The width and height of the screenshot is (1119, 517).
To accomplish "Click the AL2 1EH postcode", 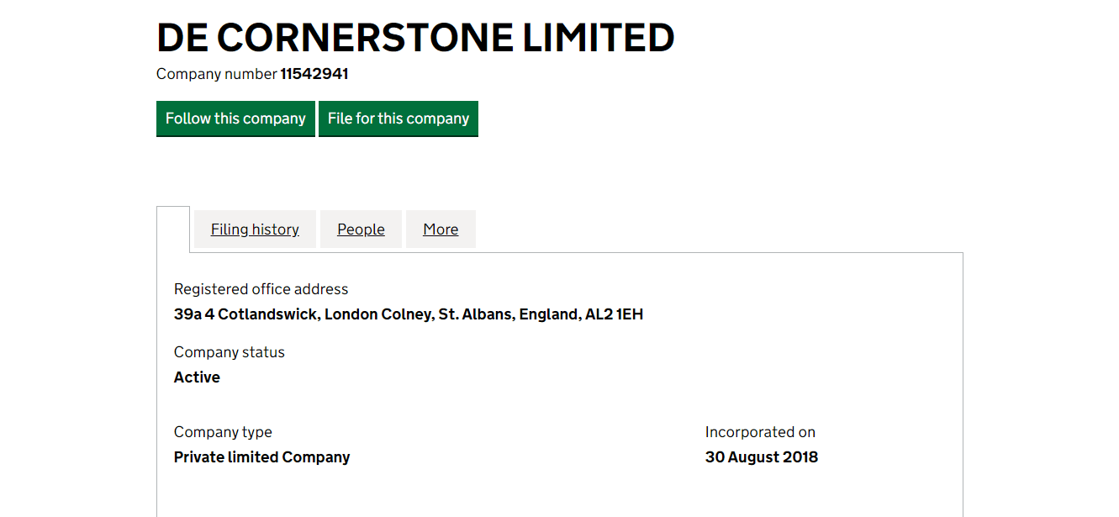I will (614, 314).
